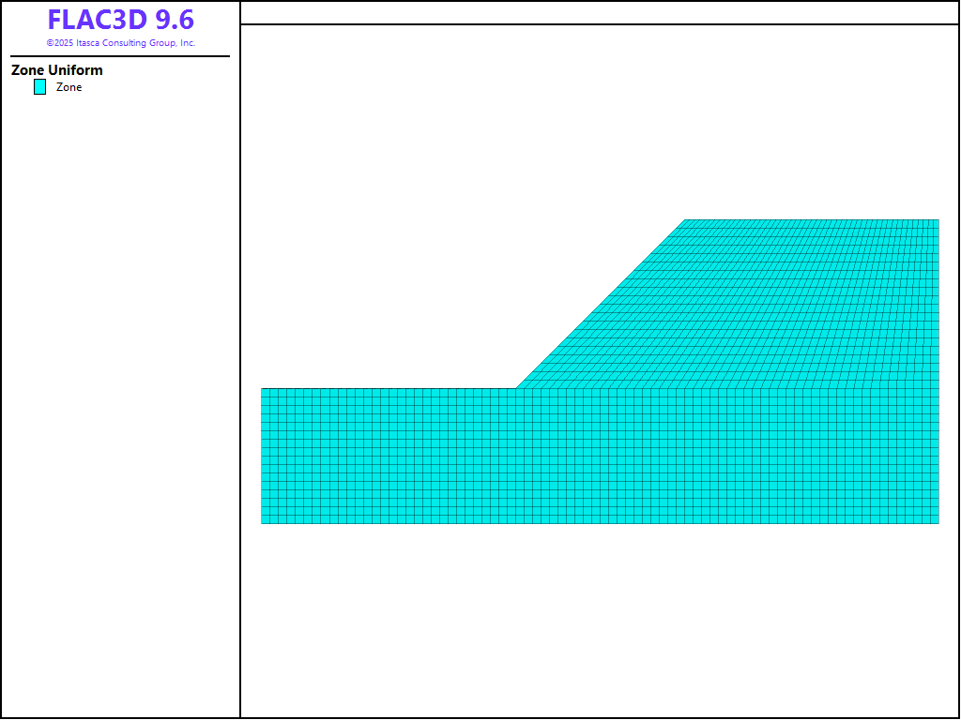This screenshot has width=961, height=720.
Task: Click the crest at the top of the slope
Action: pos(685,220)
